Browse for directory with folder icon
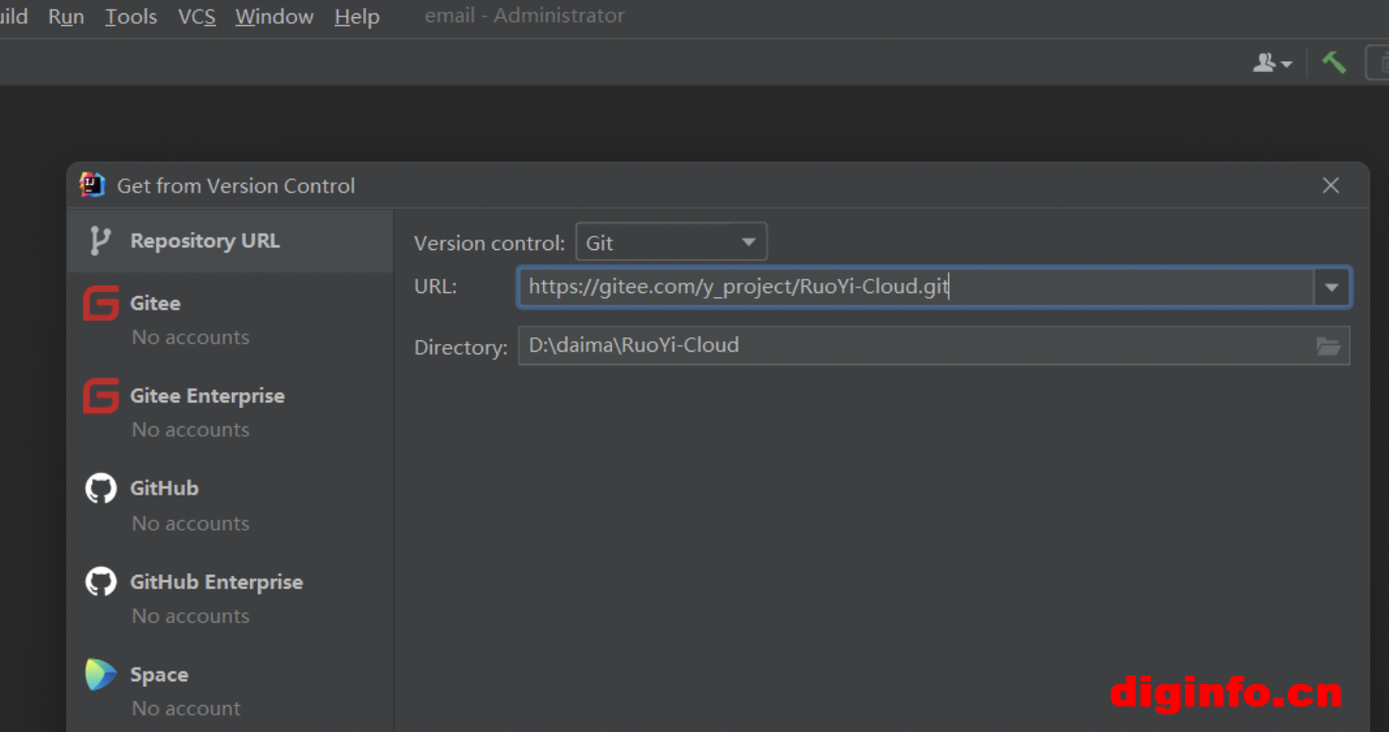Image resolution: width=1389 pixels, height=732 pixels. (x=1329, y=346)
